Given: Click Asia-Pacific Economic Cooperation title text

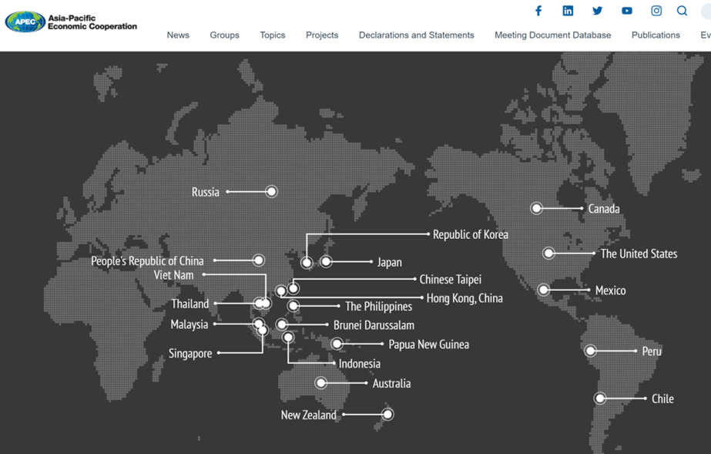Looking at the screenshot, I should (x=92, y=22).
